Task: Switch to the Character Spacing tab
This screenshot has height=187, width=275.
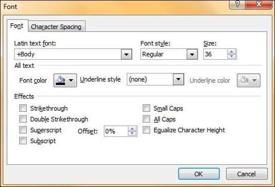Action: pos(56,26)
